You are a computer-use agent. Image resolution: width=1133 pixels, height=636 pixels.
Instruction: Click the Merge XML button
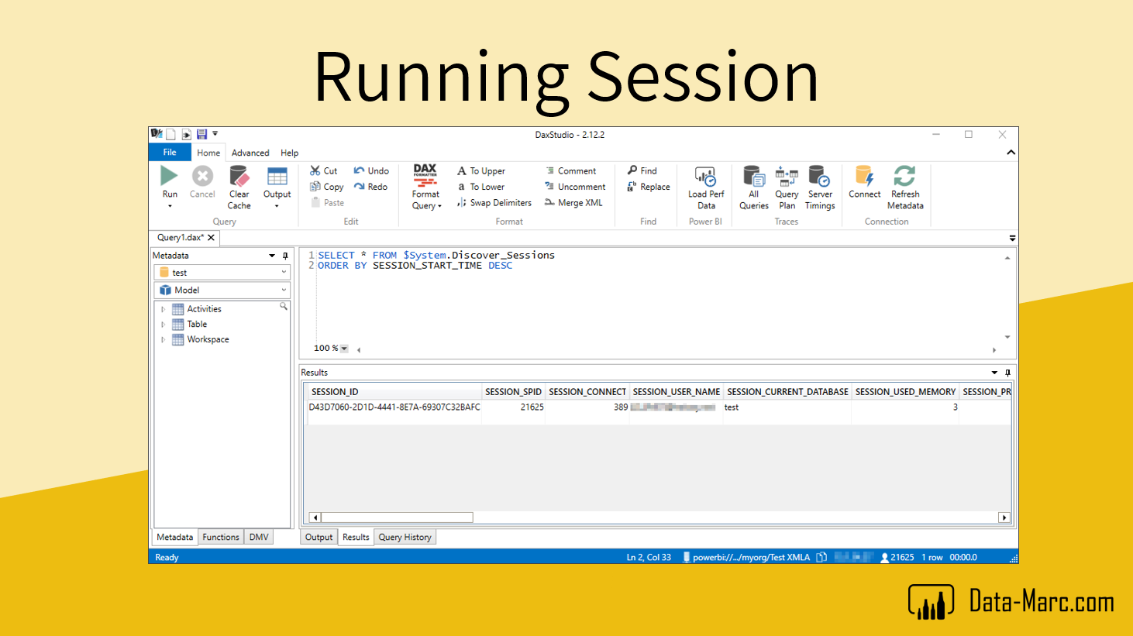(x=573, y=203)
